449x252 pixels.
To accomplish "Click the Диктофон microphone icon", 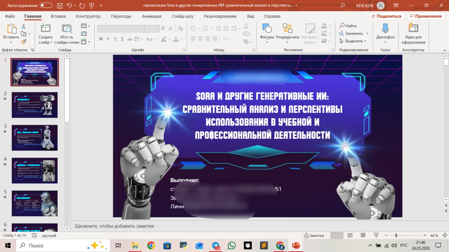I will [x=385, y=28].
